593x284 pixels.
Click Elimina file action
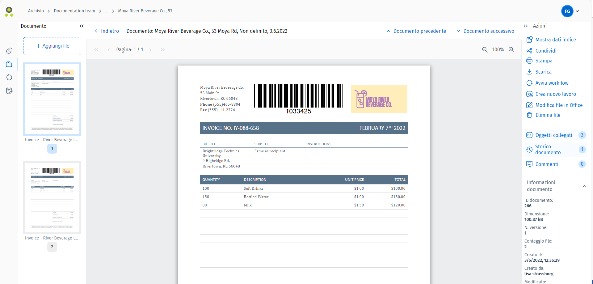[548, 115]
